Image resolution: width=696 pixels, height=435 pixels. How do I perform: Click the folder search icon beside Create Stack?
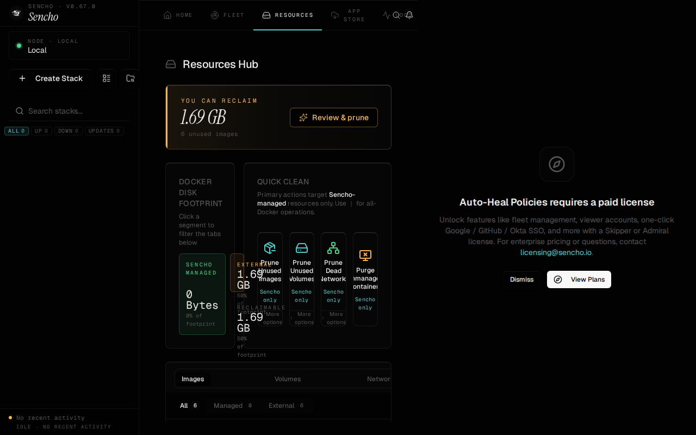(x=130, y=78)
